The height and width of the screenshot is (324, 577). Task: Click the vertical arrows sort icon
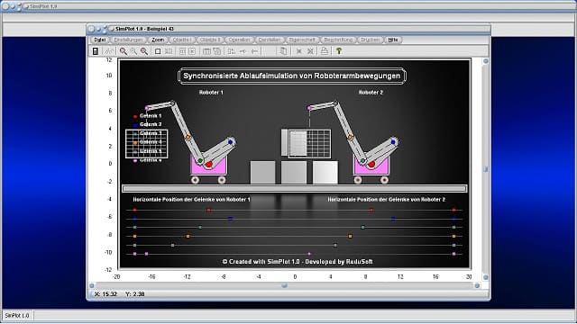click(231, 51)
